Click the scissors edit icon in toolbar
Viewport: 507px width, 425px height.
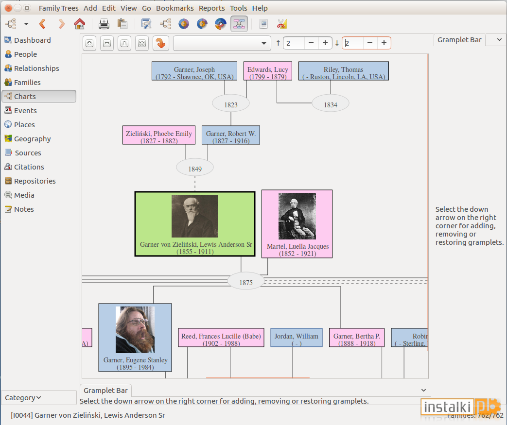[x=281, y=24]
